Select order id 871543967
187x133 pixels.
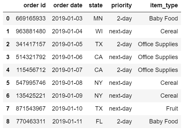point(31,109)
